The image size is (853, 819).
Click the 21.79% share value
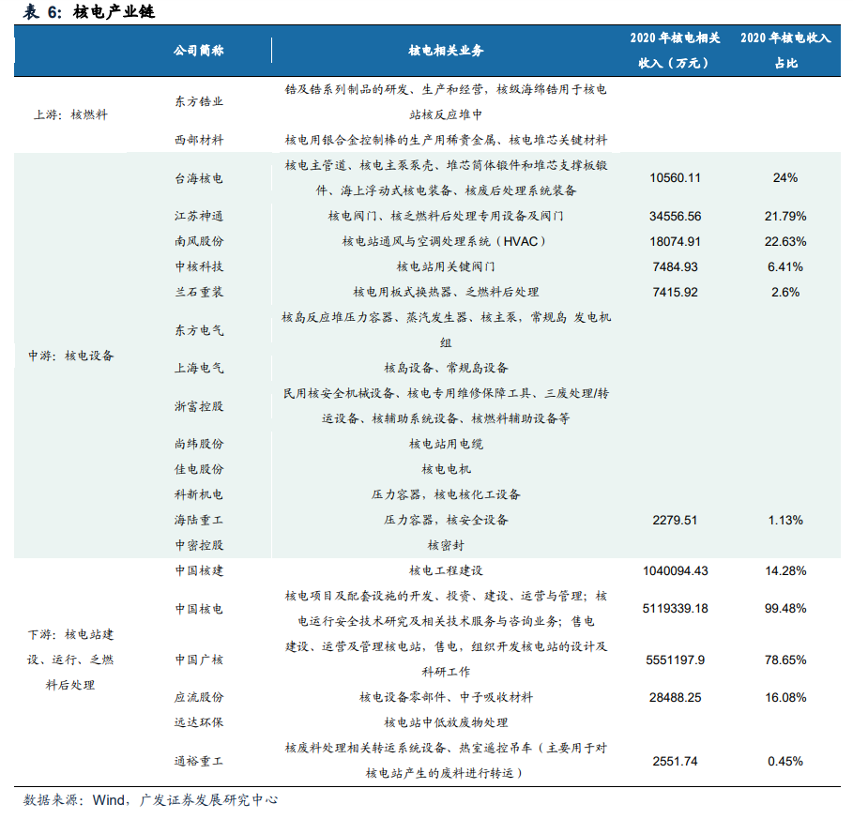(x=785, y=216)
